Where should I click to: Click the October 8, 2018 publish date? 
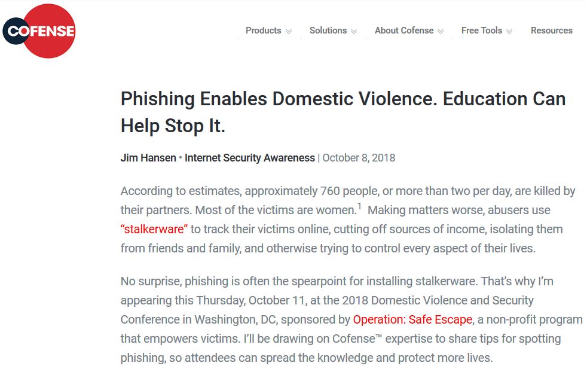pyautogui.click(x=359, y=158)
